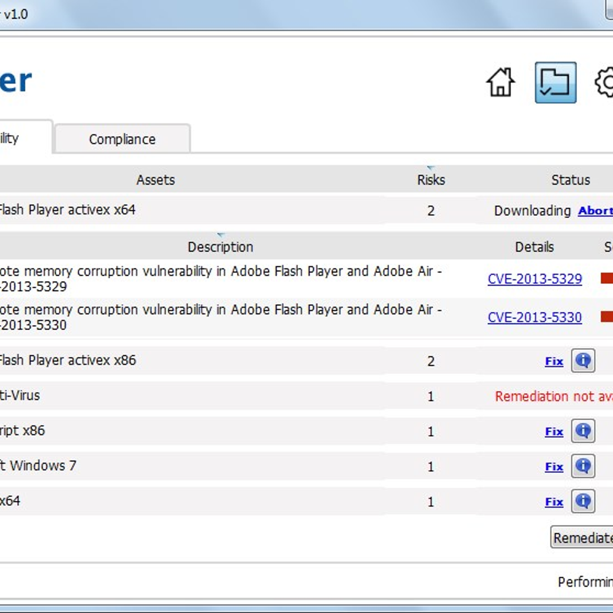Viewport: 613px width, 613px height.
Task: Click risk count 2 for Flash x64
Action: click(431, 211)
